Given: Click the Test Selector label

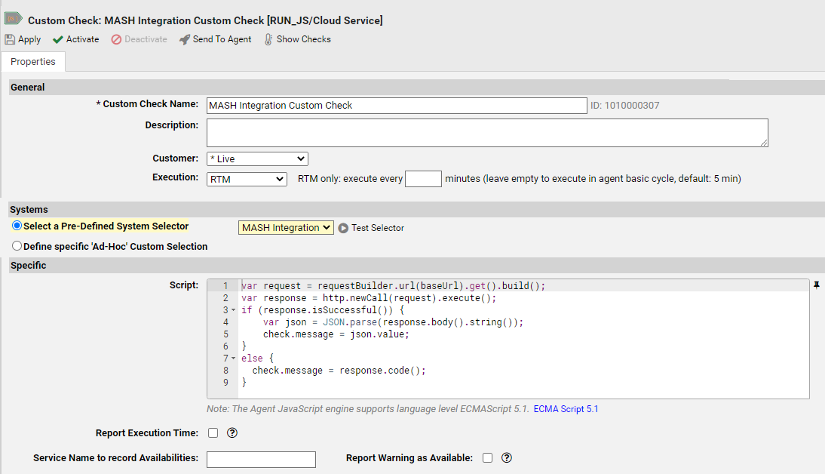Looking at the screenshot, I should [378, 228].
